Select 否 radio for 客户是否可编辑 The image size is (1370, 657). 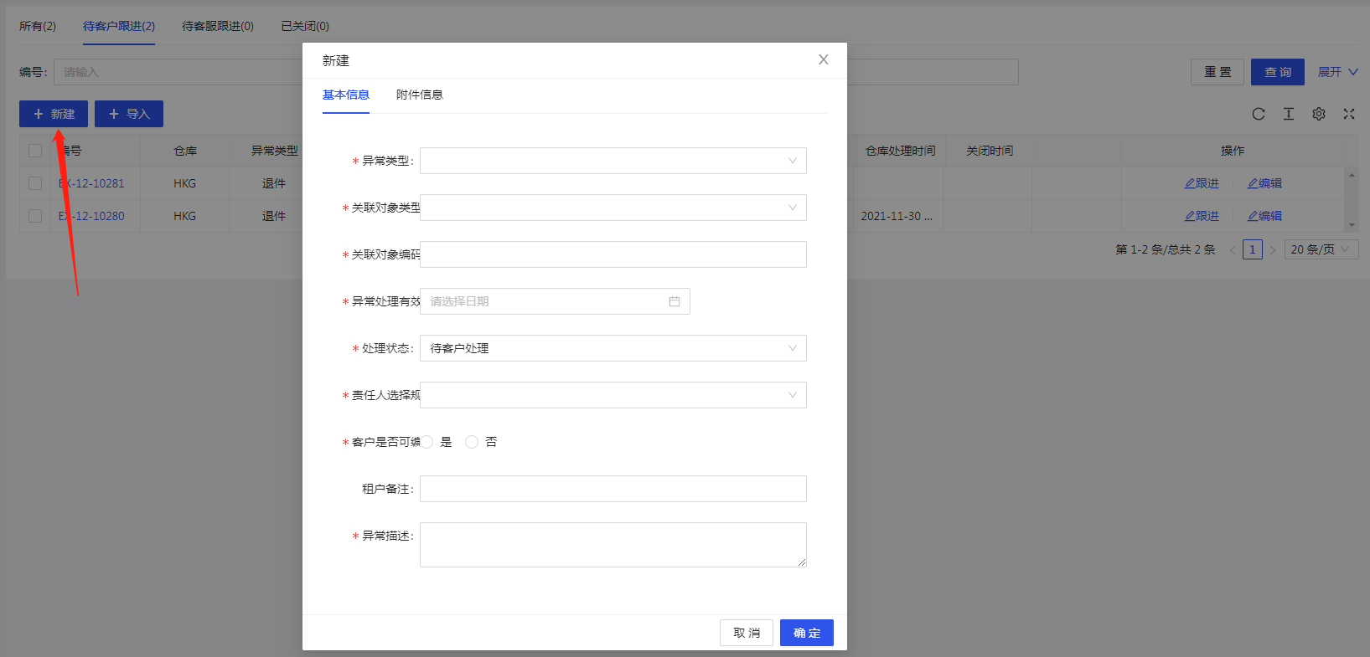472,442
